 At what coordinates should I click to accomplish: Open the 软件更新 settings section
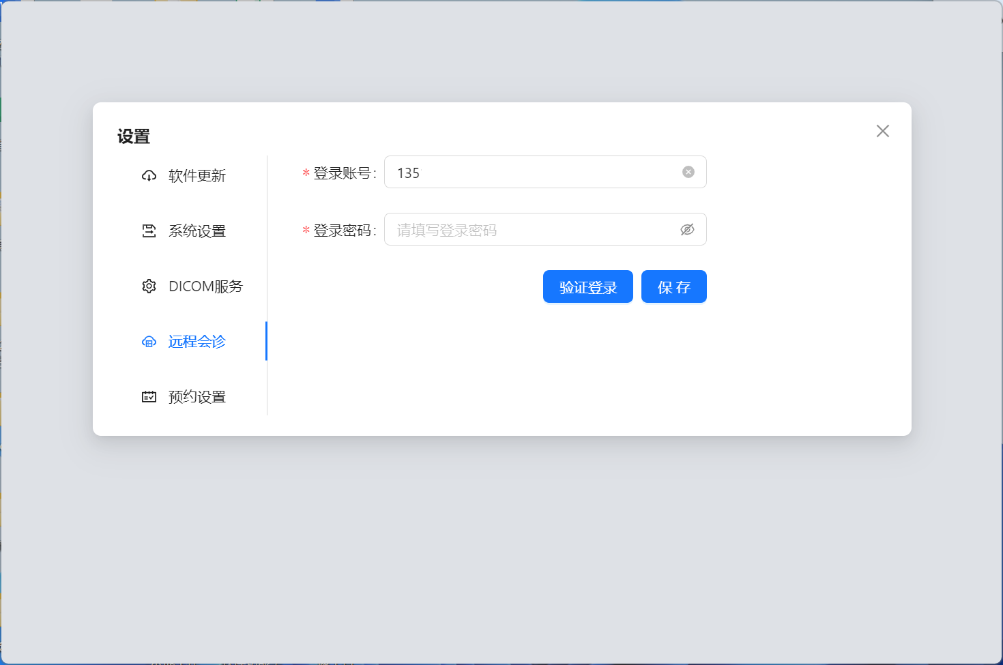(x=197, y=176)
